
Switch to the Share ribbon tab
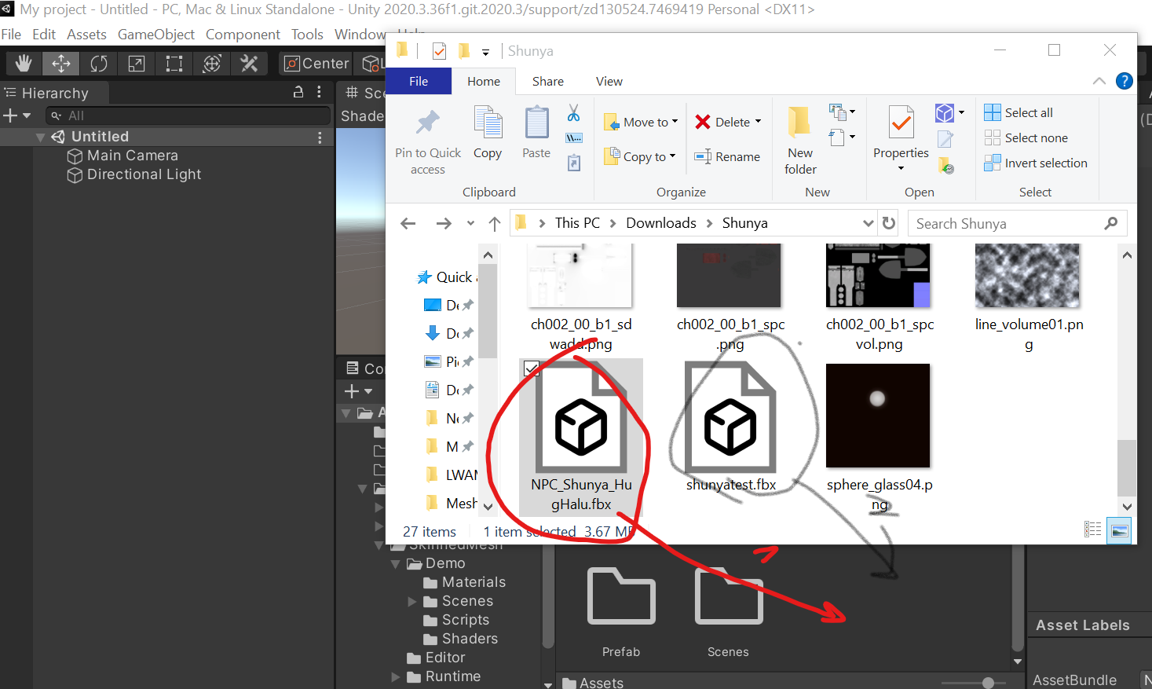click(548, 81)
